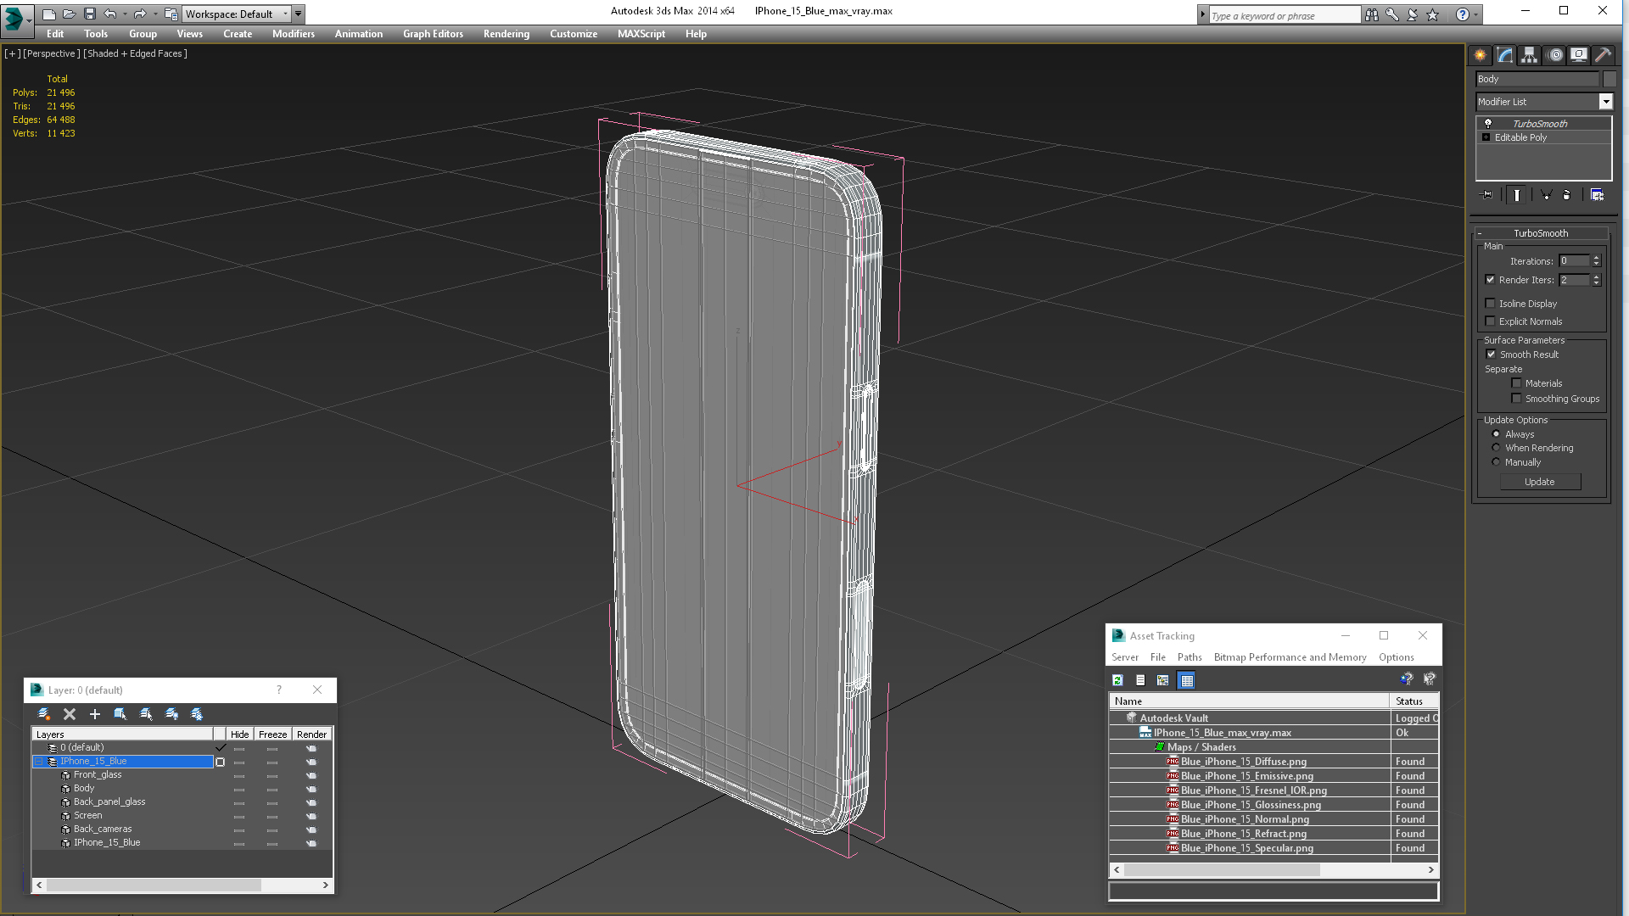Open undo history dropdown arrow
1629x916 pixels.
click(x=125, y=14)
